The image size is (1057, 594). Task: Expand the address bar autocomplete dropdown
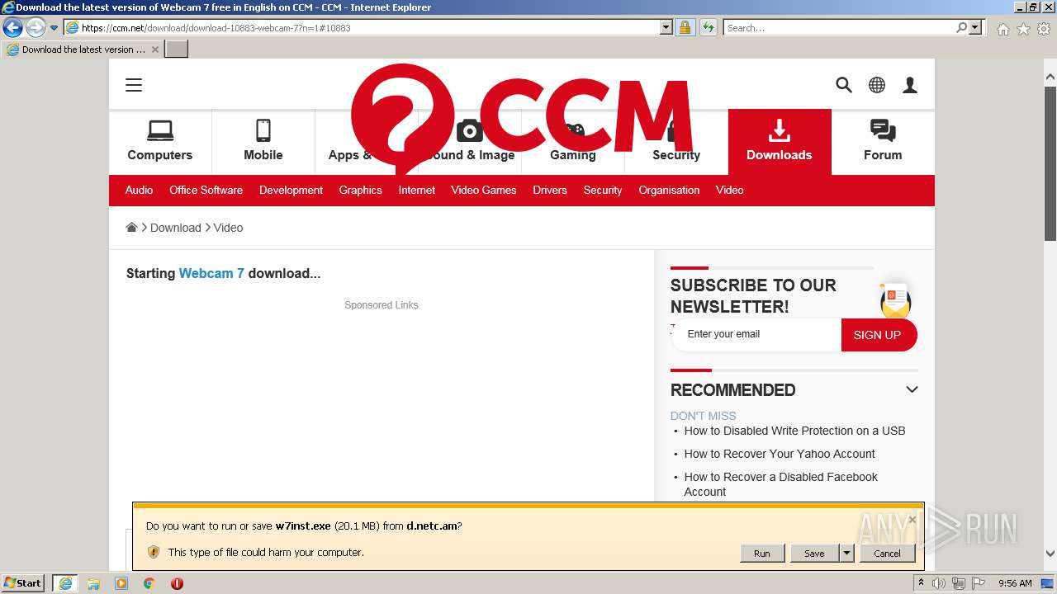666,27
